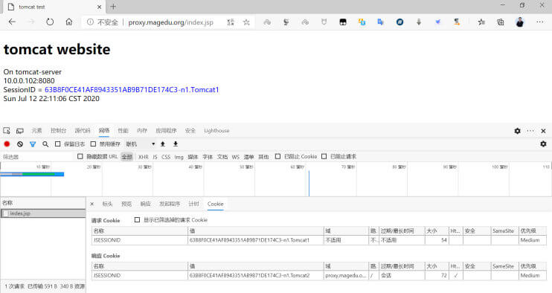This screenshot has height=293, width=552.
Task: Open a new browser tab
Action: (x=113, y=7)
